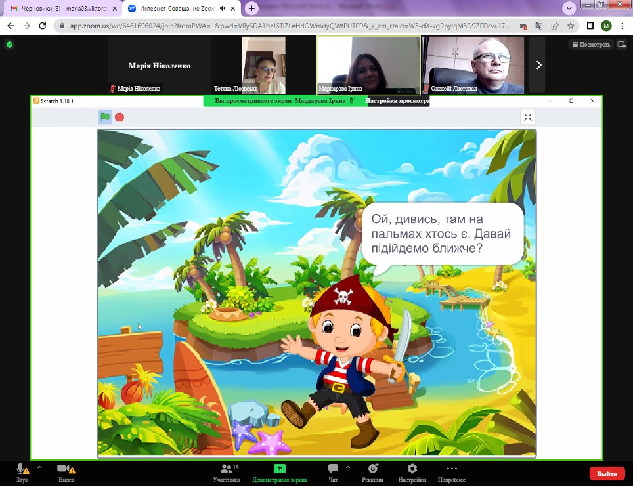Click the Google Translate page icon
Screen dimensions: 633x487
tap(539, 26)
